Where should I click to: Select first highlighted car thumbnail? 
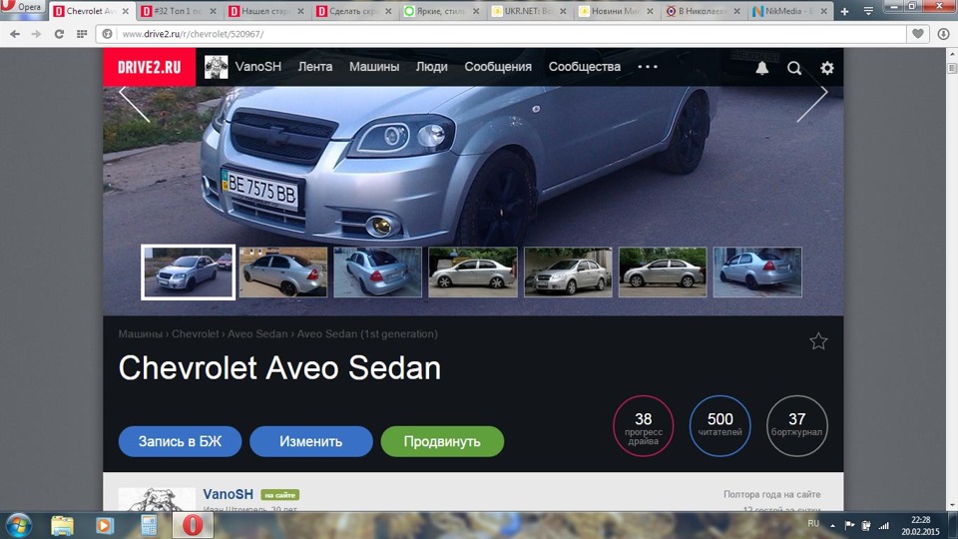[189, 271]
